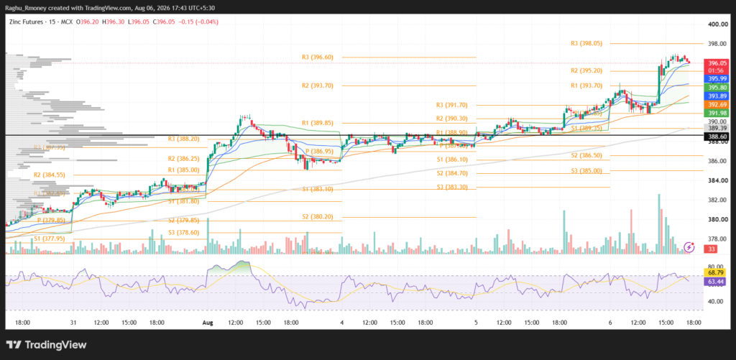Click the purple lightning bolt icon

tap(689, 246)
